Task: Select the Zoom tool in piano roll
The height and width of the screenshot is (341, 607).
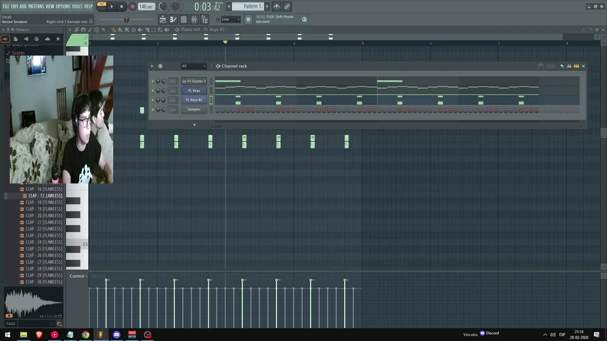Action: (160, 30)
